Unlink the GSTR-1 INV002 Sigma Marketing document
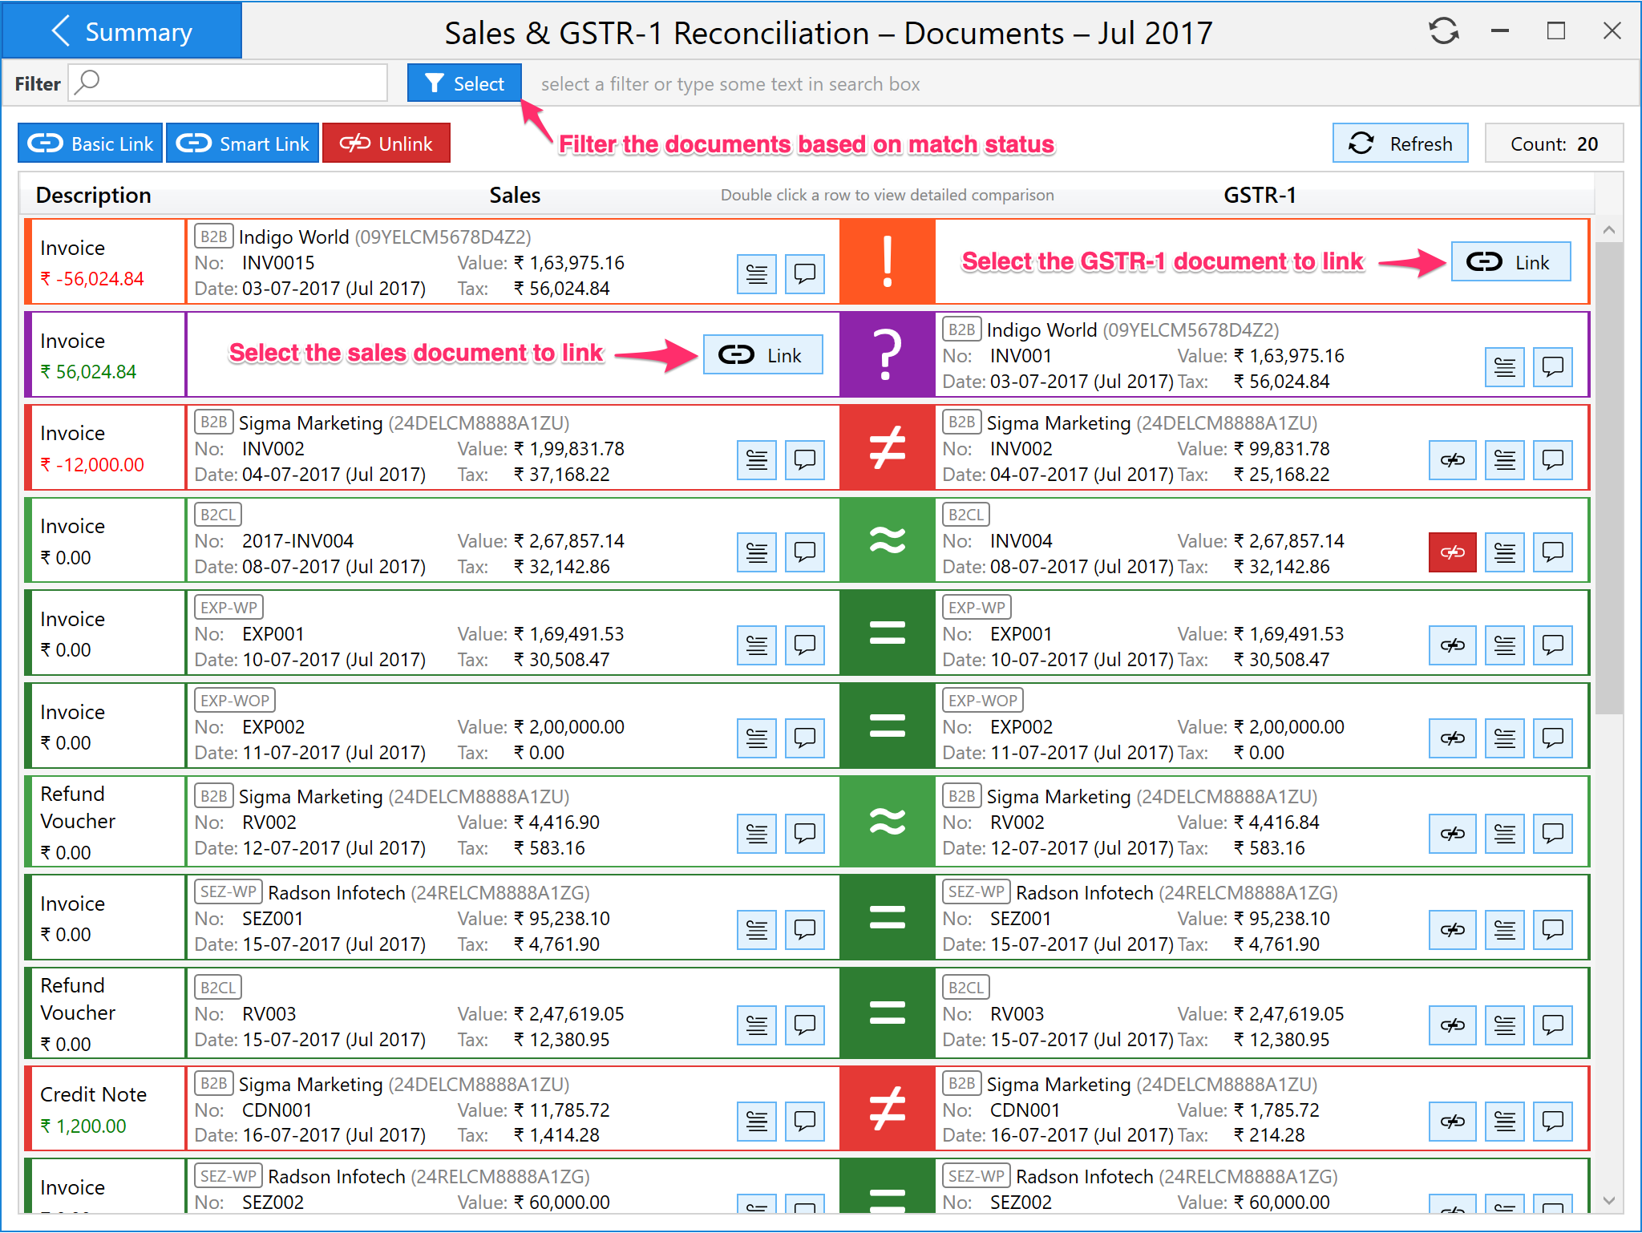This screenshot has width=1642, height=1233. [1452, 460]
